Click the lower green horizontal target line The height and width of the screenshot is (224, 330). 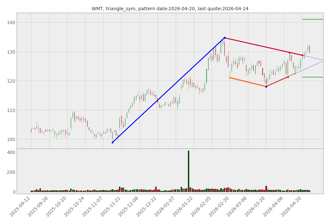[x=313, y=77]
